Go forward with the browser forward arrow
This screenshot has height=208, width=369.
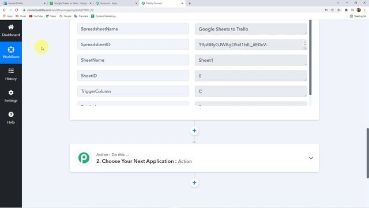[10, 10]
